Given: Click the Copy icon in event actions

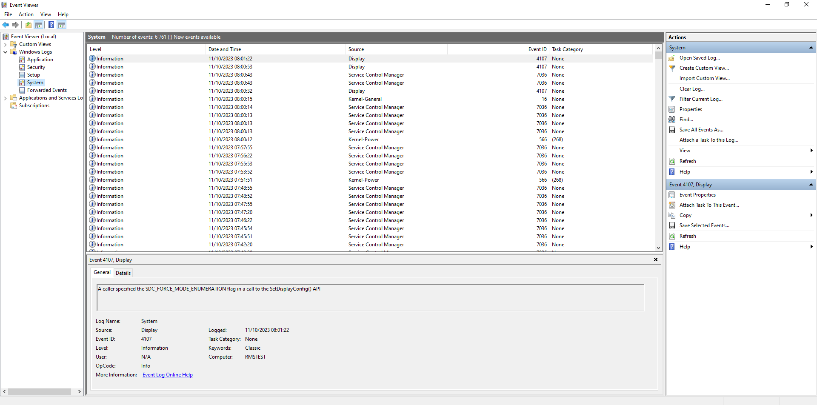Looking at the screenshot, I should 672,215.
